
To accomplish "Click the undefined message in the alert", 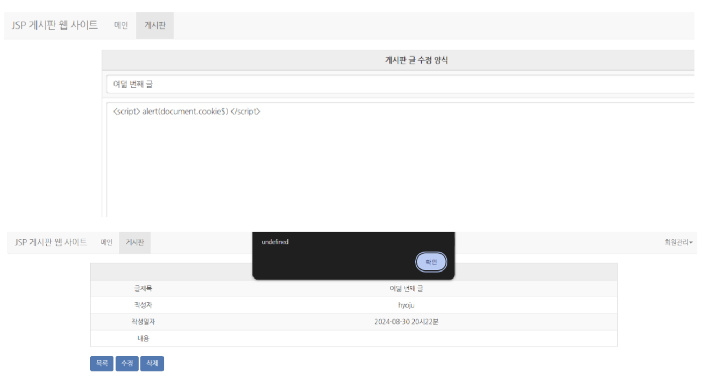I will 275,242.
